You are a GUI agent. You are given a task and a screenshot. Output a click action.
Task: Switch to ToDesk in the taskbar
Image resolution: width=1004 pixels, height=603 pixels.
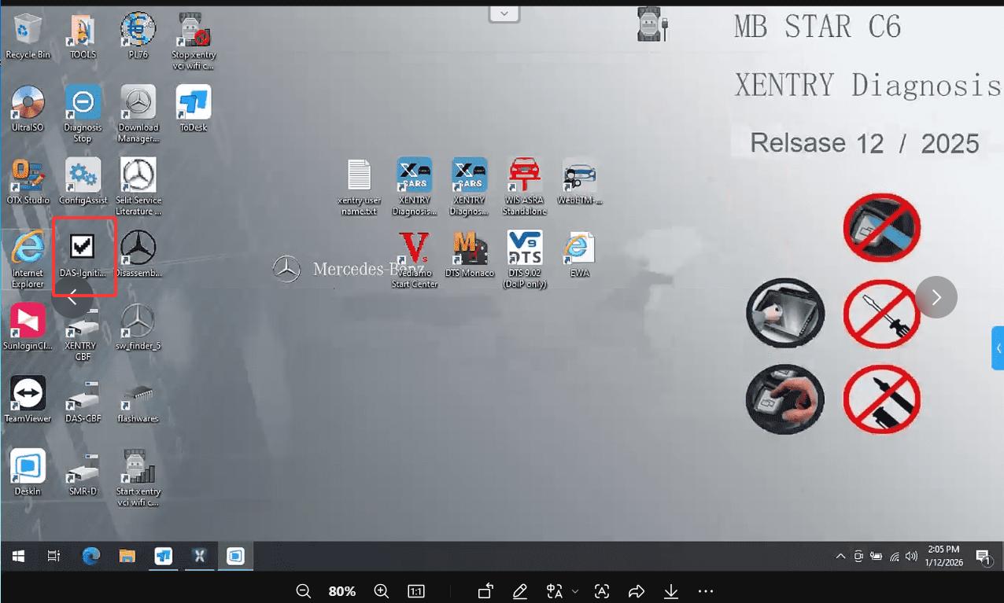tap(164, 557)
